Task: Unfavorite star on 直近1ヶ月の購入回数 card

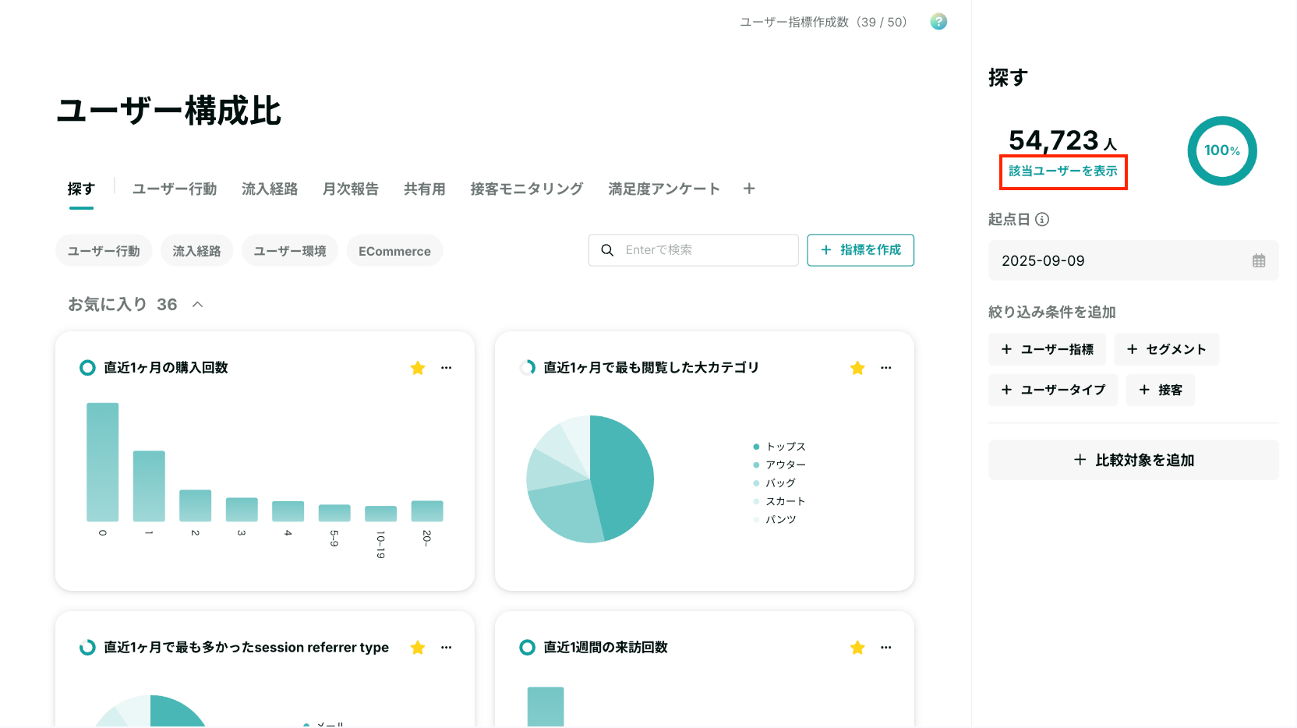Action: (418, 368)
